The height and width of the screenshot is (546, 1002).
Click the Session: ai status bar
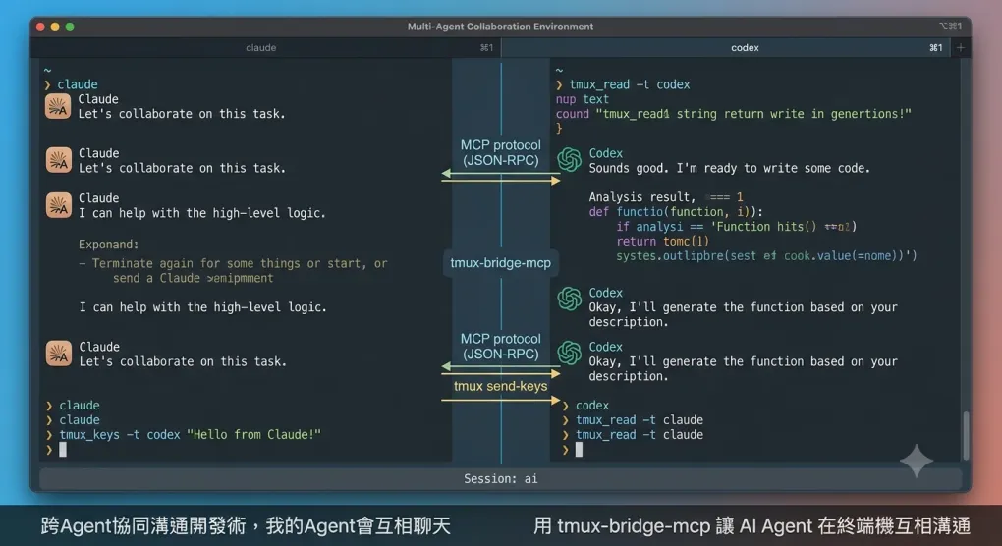(500, 479)
